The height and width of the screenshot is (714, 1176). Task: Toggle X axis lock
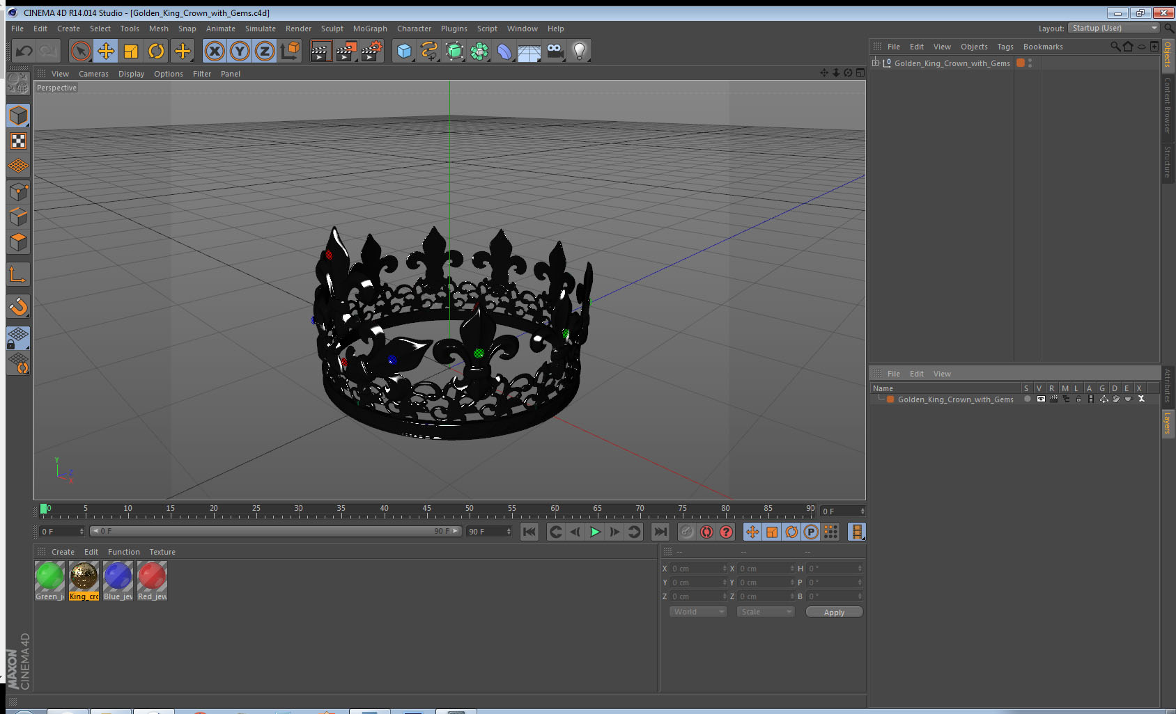click(x=215, y=51)
